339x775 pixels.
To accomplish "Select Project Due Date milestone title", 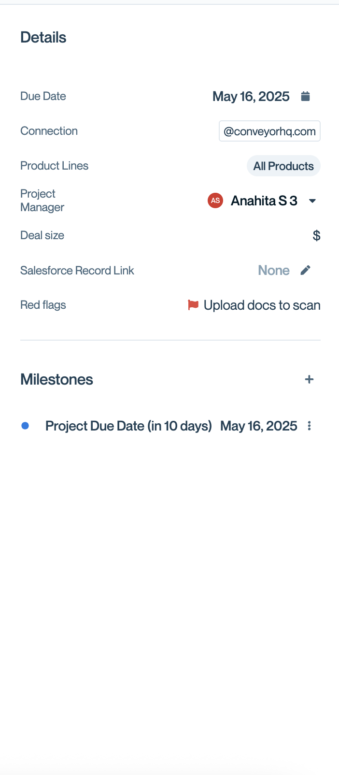I will 128,426.
